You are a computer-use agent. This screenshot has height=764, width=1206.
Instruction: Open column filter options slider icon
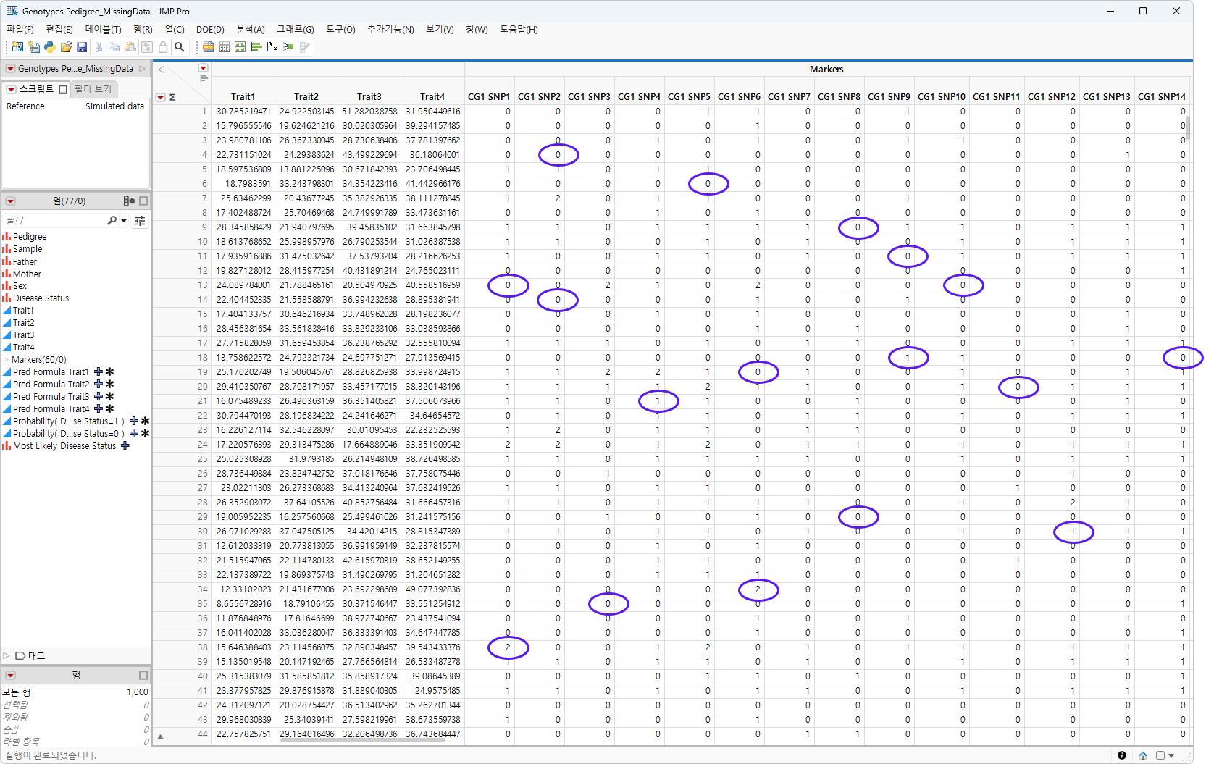click(140, 220)
